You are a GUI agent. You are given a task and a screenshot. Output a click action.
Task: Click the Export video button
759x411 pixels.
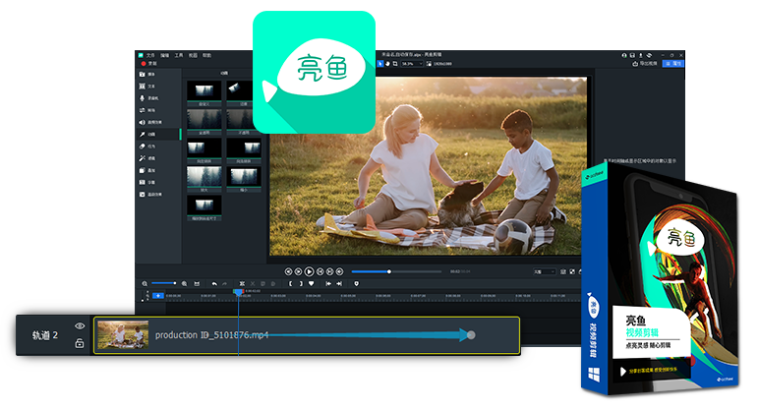(x=645, y=63)
